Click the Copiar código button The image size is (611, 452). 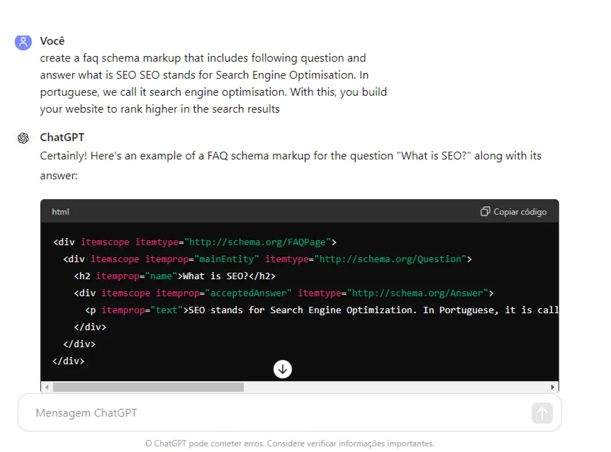click(x=514, y=211)
